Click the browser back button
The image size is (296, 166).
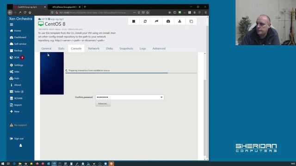[10, 12]
